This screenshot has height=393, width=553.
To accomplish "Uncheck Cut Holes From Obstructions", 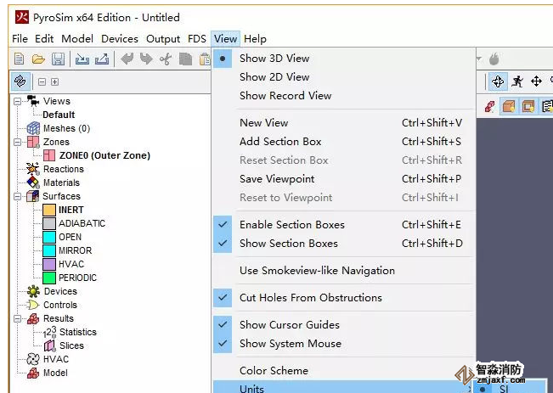I will coord(310,298).
